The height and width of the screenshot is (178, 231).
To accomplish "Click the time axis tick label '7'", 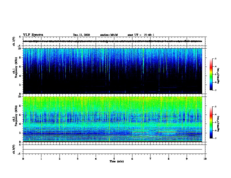I will tap(150, 159).
